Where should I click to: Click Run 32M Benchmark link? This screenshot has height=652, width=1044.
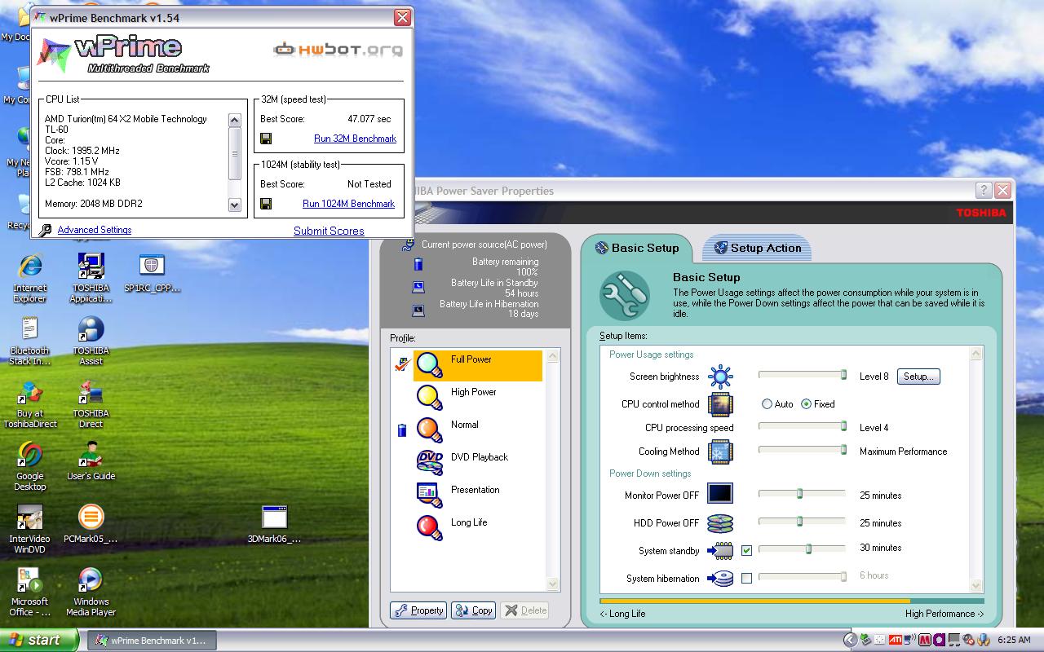pos(355,139)
